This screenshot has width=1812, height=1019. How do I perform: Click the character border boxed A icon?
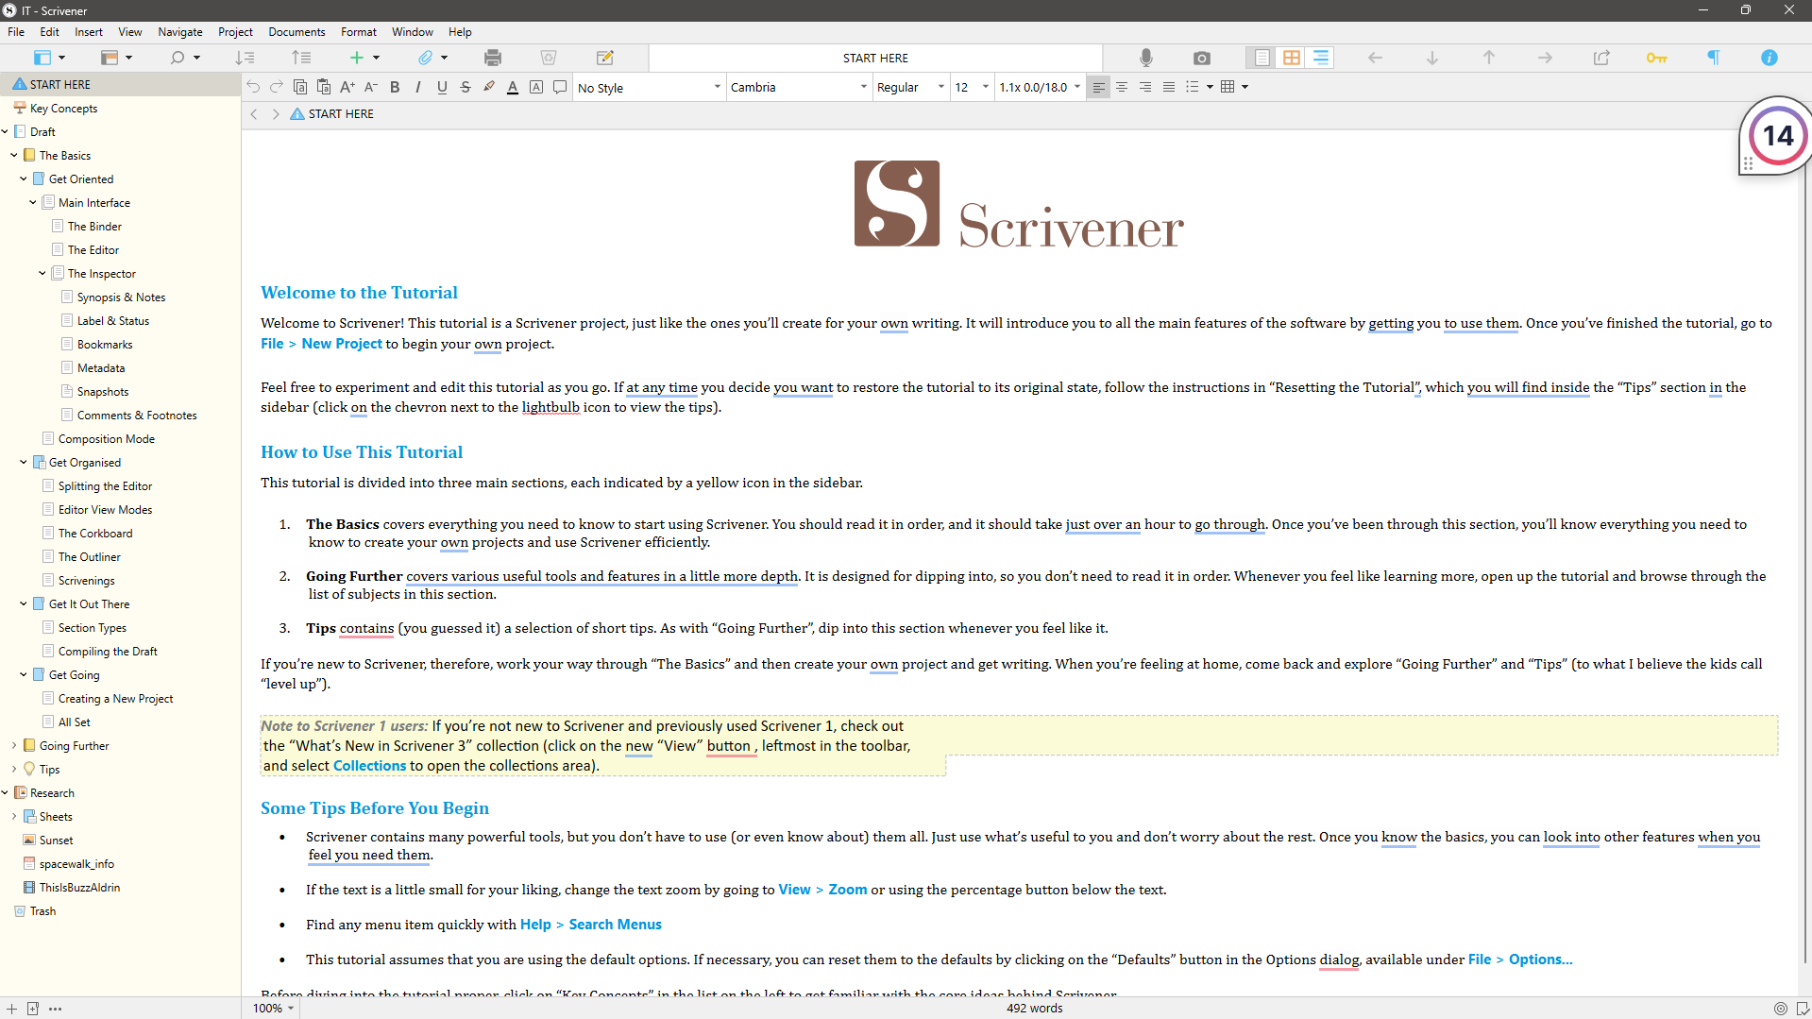tap(536, 87)
